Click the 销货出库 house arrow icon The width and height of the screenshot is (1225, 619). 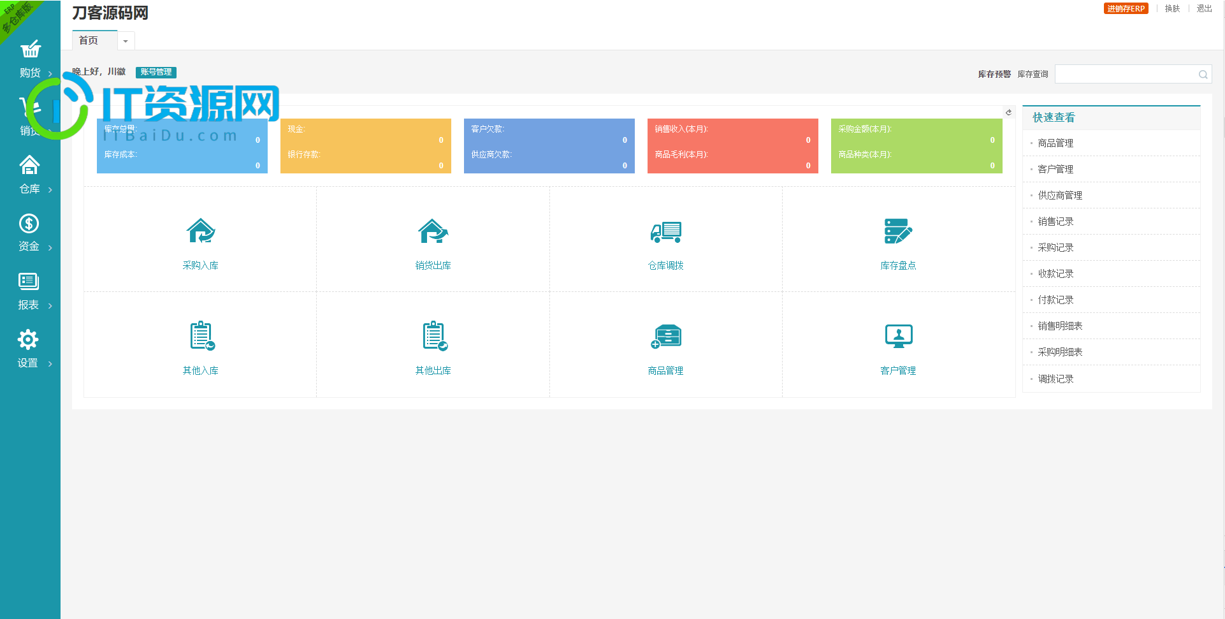coord(433,231)
